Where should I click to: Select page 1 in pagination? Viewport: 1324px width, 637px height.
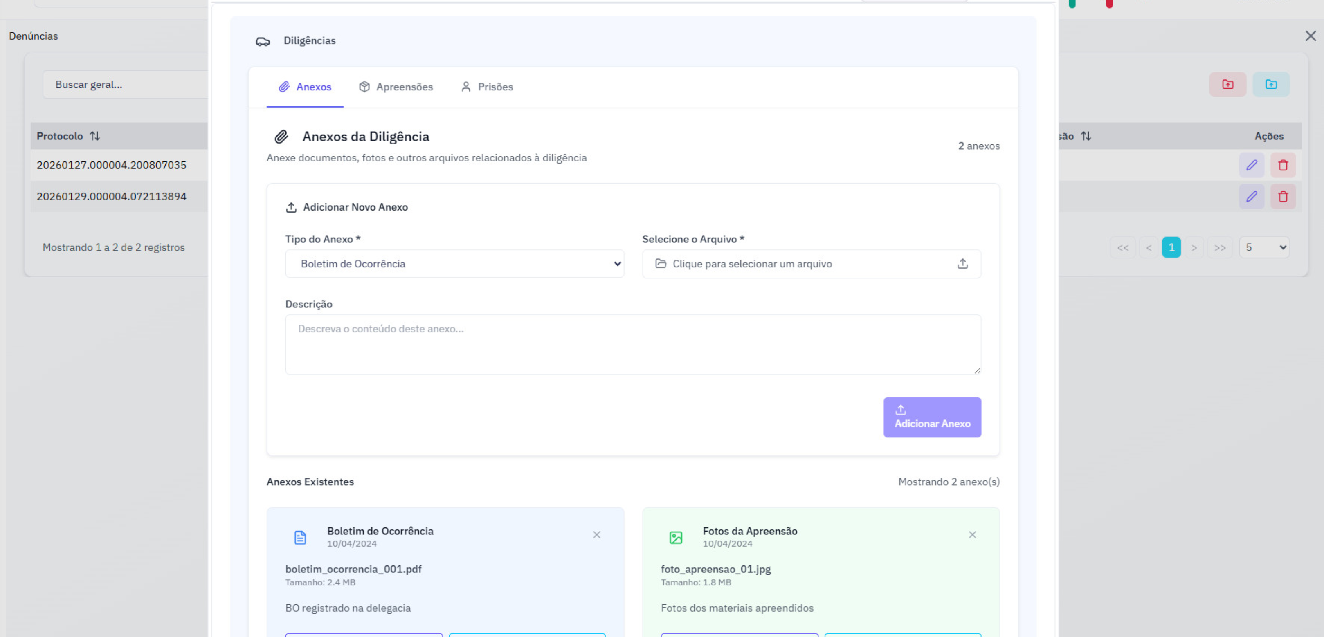1171,248
